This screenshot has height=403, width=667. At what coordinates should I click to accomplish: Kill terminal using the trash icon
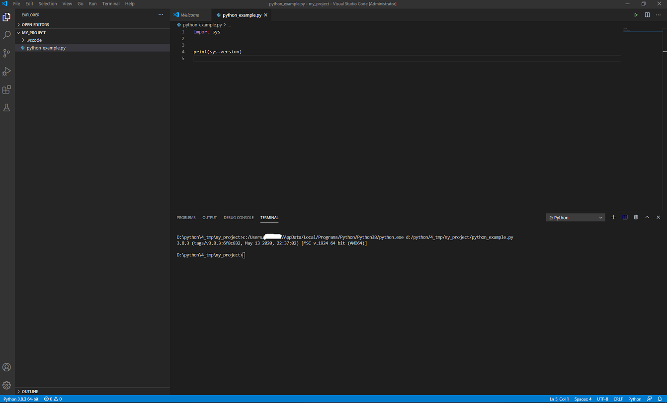[636, 217]
